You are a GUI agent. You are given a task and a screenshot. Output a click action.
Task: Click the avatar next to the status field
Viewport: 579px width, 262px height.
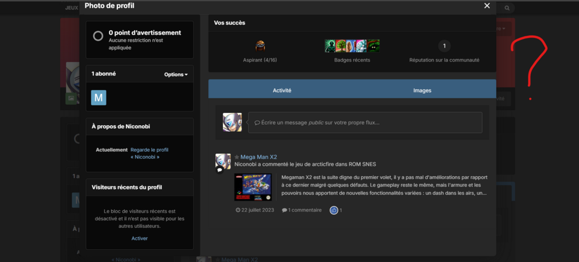[x=232, y=122]
